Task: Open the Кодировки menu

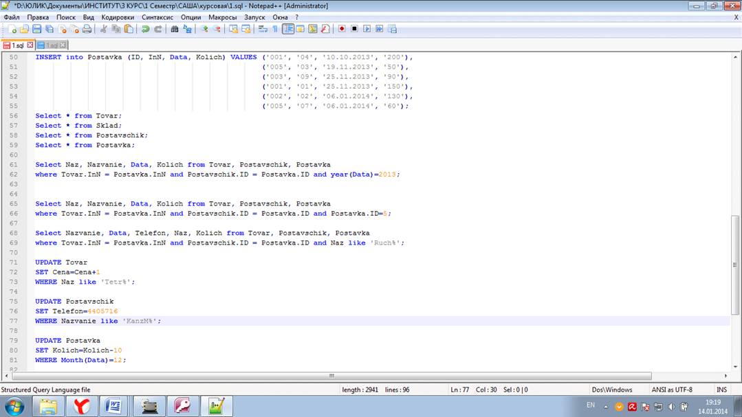Action: [118, 16]
